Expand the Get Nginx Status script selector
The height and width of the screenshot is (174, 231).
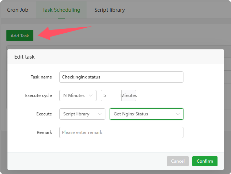pyautogui.click(x=146, y=114)
